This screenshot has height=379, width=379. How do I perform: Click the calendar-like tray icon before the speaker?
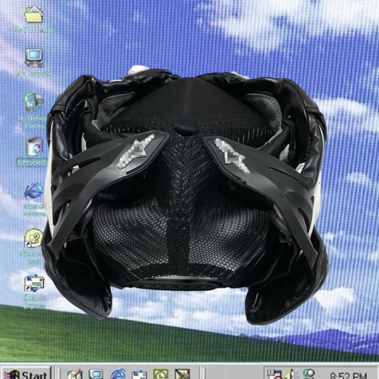[x=274, y=374]
